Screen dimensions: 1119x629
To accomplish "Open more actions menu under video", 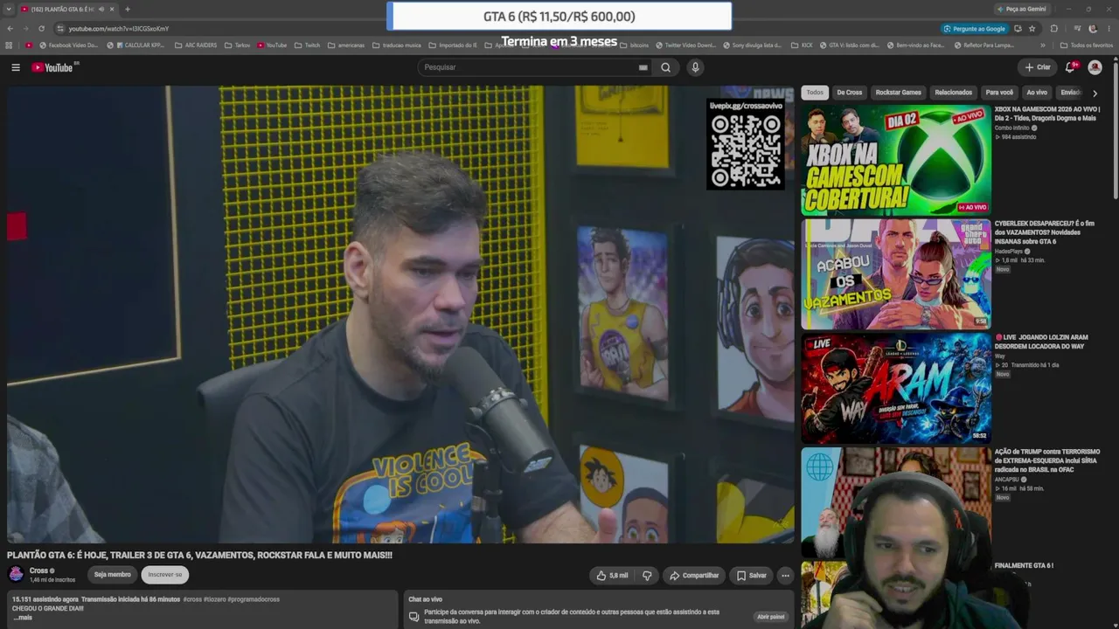I will [785, 576].
